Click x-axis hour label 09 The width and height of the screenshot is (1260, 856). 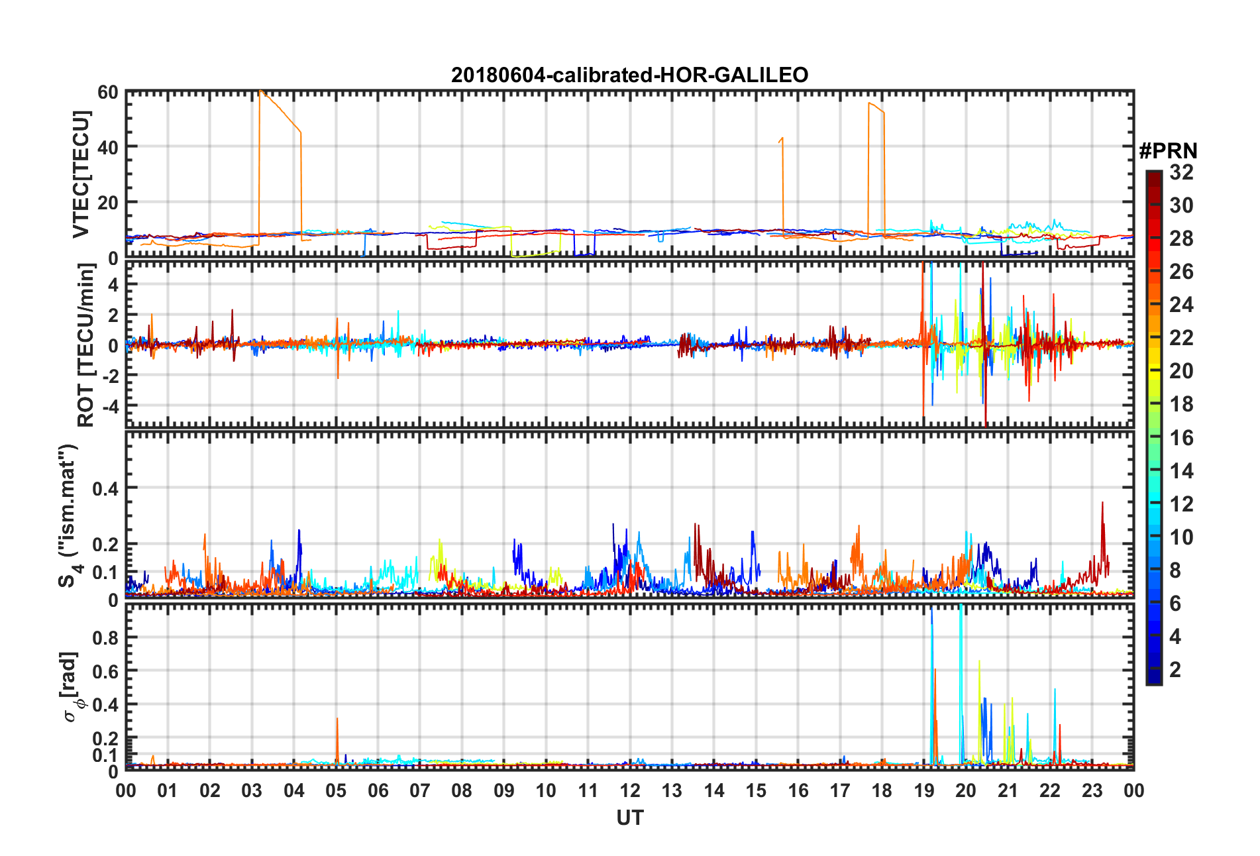coord(504,790)
